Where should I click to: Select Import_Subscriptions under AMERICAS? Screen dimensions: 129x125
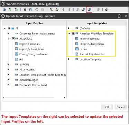31,49
